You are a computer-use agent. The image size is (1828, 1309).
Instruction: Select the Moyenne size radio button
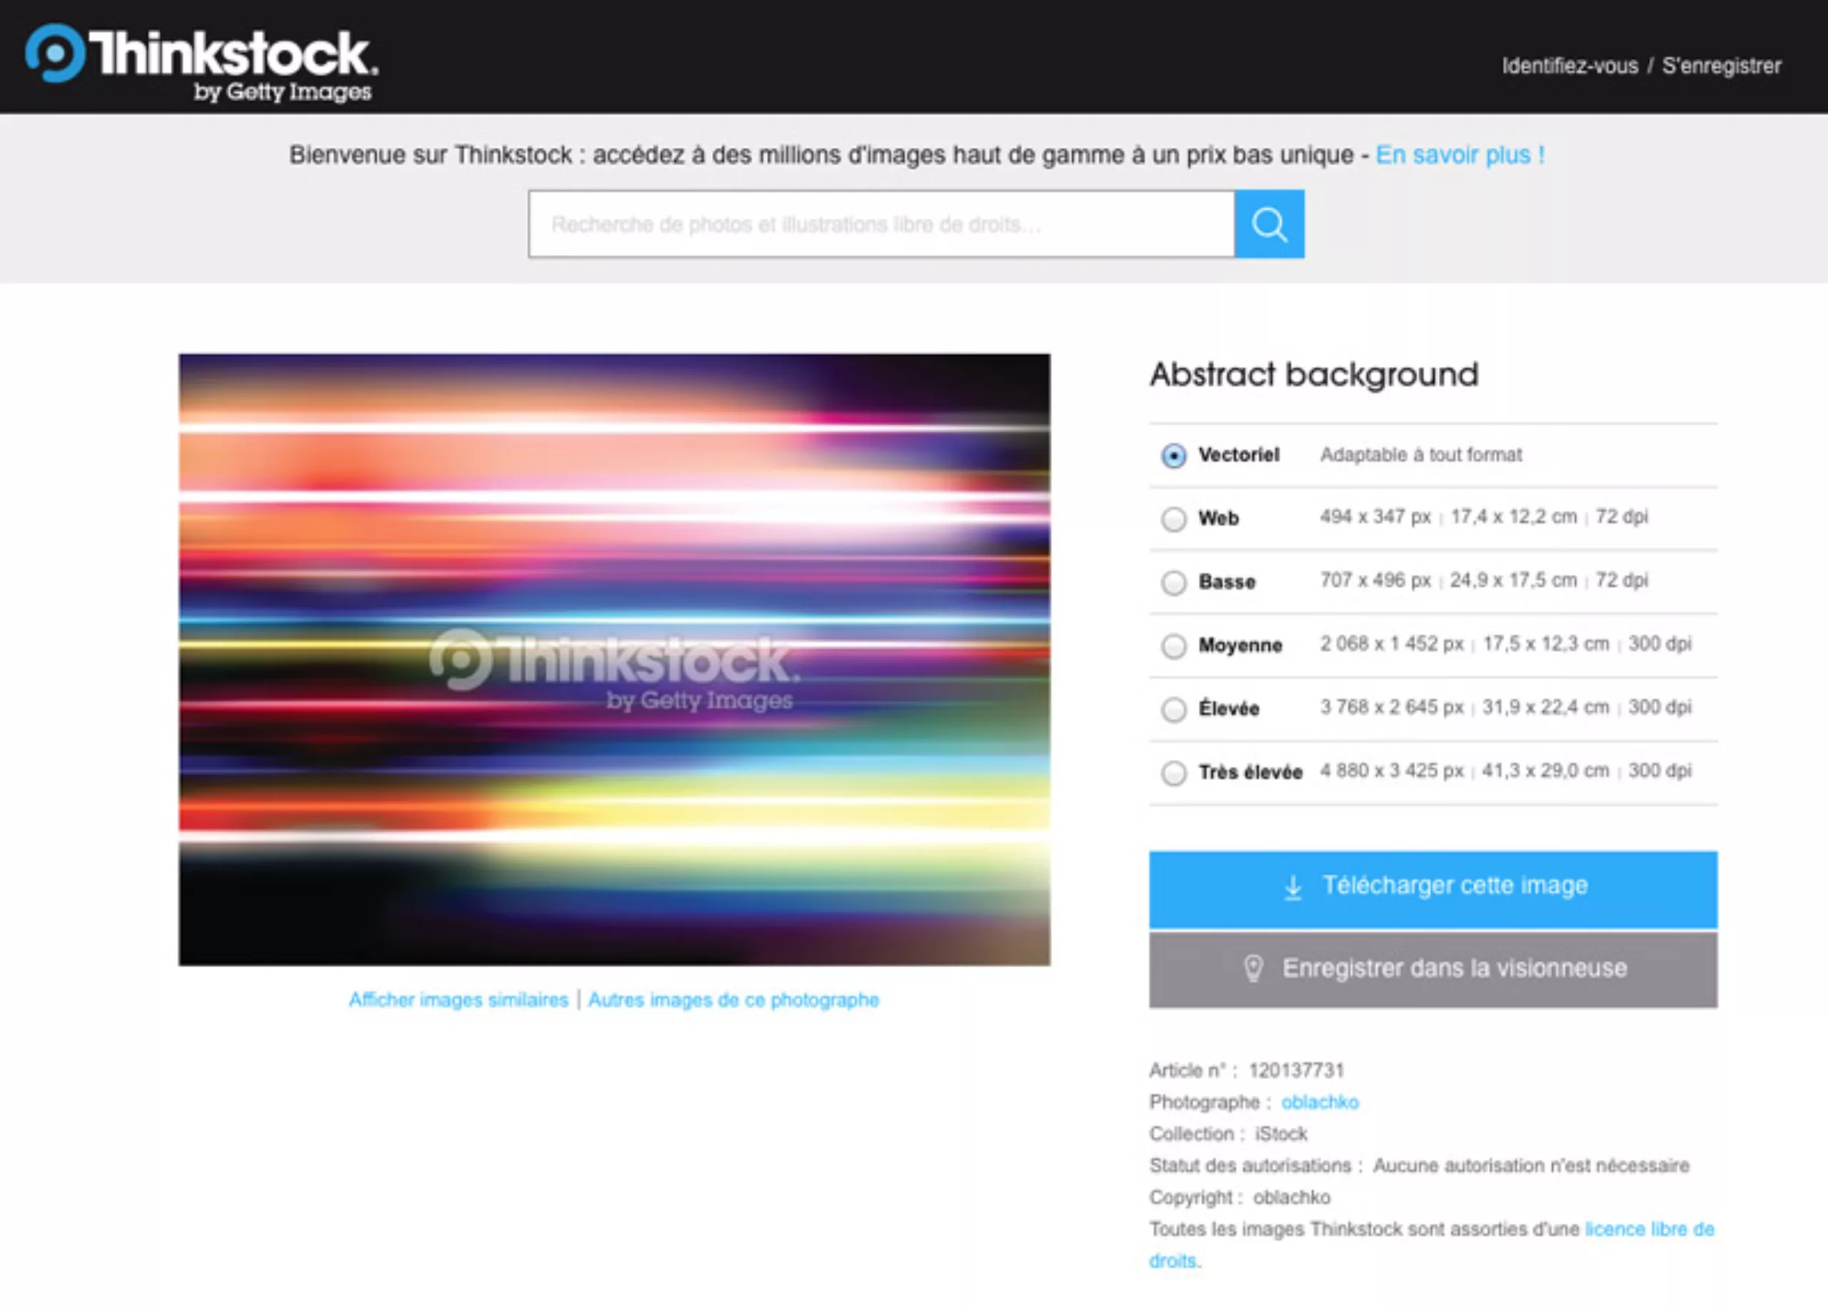click(x=1173, y=646)
